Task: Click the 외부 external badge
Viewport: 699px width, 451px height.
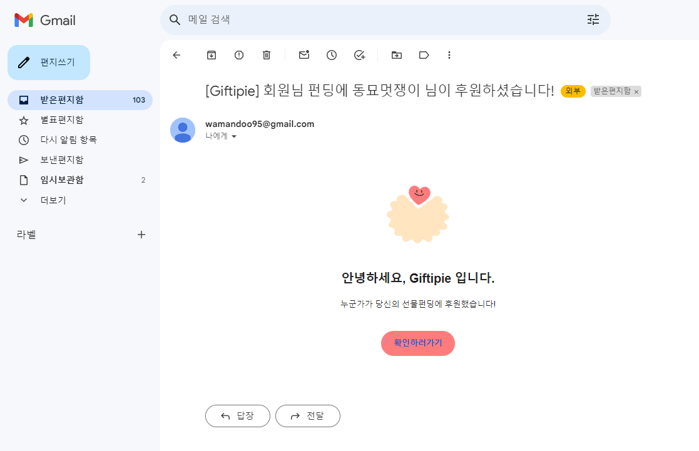Action: [573, 91]
